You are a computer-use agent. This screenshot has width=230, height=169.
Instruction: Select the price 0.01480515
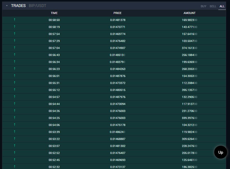(118, 90)
